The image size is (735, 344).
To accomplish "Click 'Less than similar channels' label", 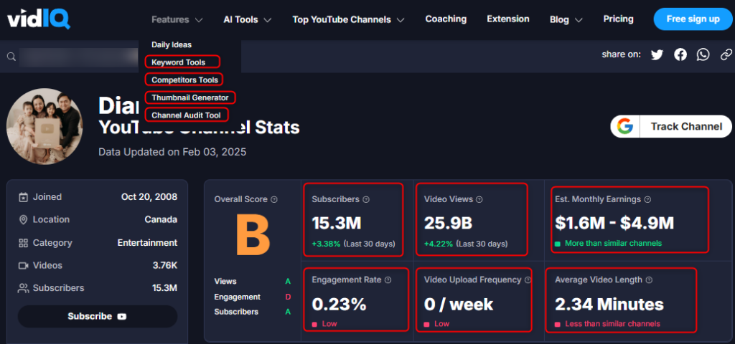I will [x=613, y=324].
